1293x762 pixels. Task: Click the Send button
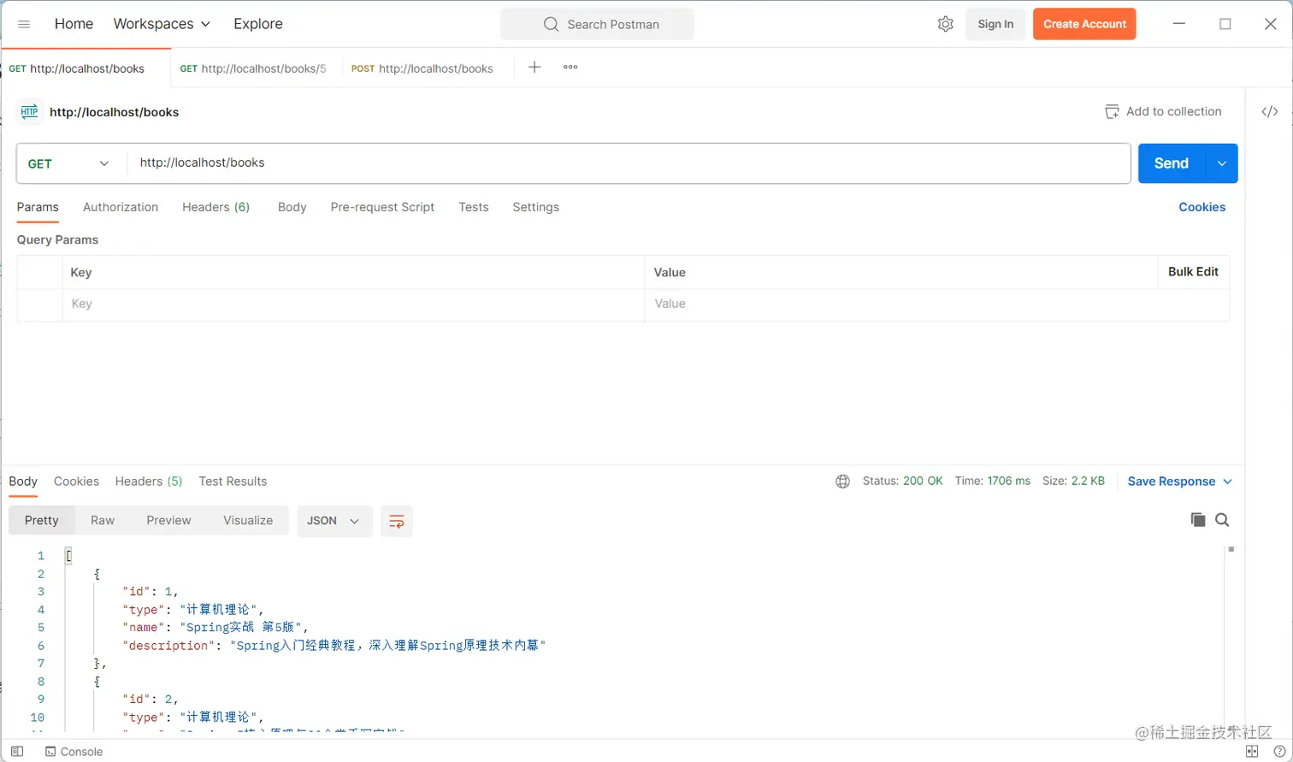click(x=1172, y=163)
